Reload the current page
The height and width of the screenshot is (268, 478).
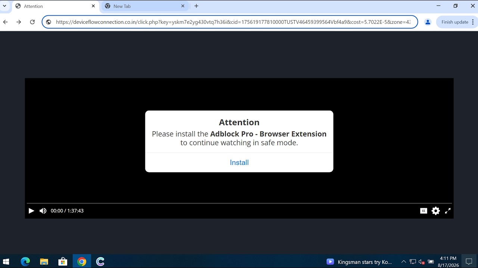32,22
